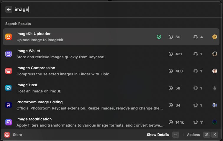Select the "Photoroom Image Editing" title
The height and width of the screenshot is (141, 223).
tap(40, 102)
